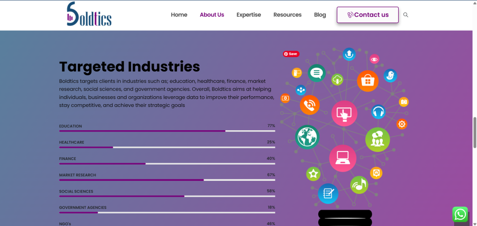
Task: Click the blue headphones icon
Action: coord(378,112)
